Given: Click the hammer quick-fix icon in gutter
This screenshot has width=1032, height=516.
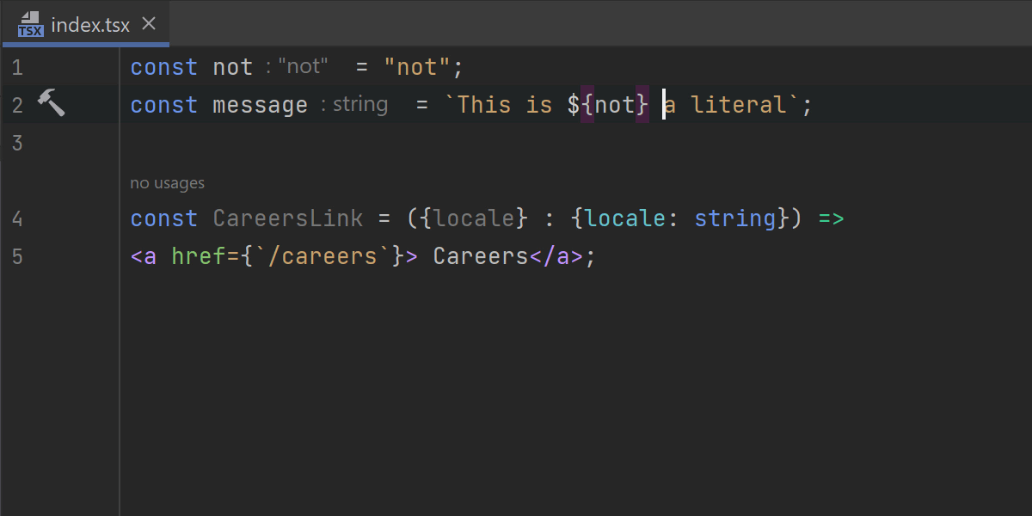Looking at the screenshot, I should pyautogui.click(x=52, y=104).
